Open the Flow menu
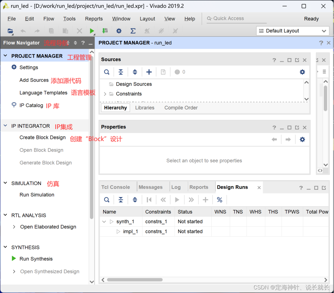The height and width of the screenshot is (293, 334). coord(49,19)
